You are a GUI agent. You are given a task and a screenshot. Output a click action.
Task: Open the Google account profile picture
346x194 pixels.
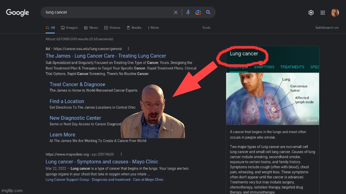335,12
